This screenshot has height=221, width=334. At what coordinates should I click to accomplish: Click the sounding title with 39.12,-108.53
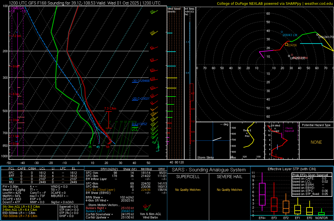point(85,3)
